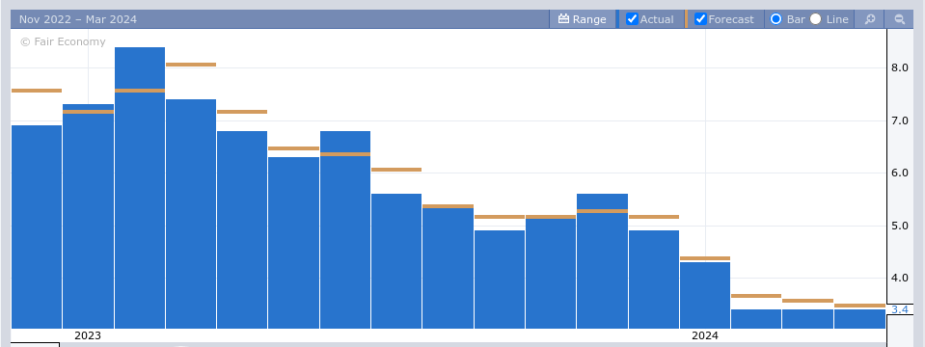Uncheck the Actual checkbox
Viewport: 925px width, 347px height.
[x=633, y=19]
